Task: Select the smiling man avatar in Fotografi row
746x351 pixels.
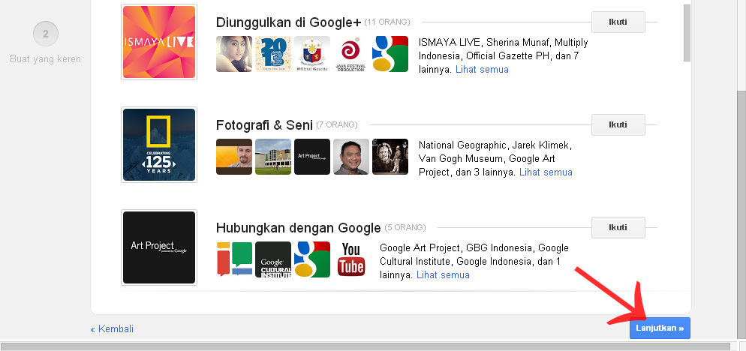Action: (351, 157)
